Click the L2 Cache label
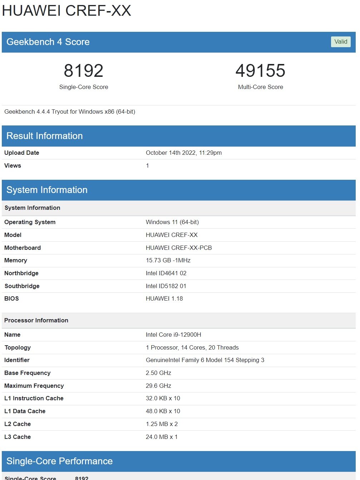Image resolution: width=360 pixels, height=480 pixels. click(18, 424)
